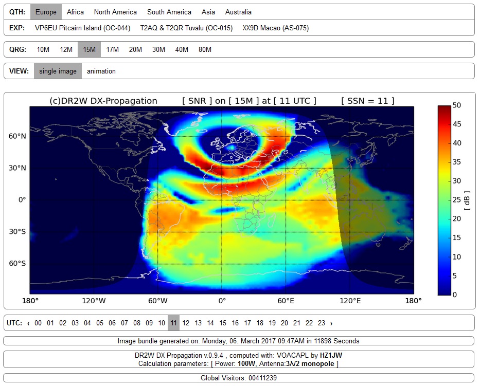Image resolution: width=480 pixels, height=386 pixels.
Task: Select UTC hour 07
Action: 125,323
